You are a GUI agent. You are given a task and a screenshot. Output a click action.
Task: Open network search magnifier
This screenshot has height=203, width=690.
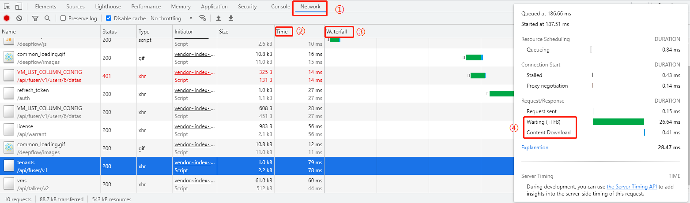tap(47, 18)
